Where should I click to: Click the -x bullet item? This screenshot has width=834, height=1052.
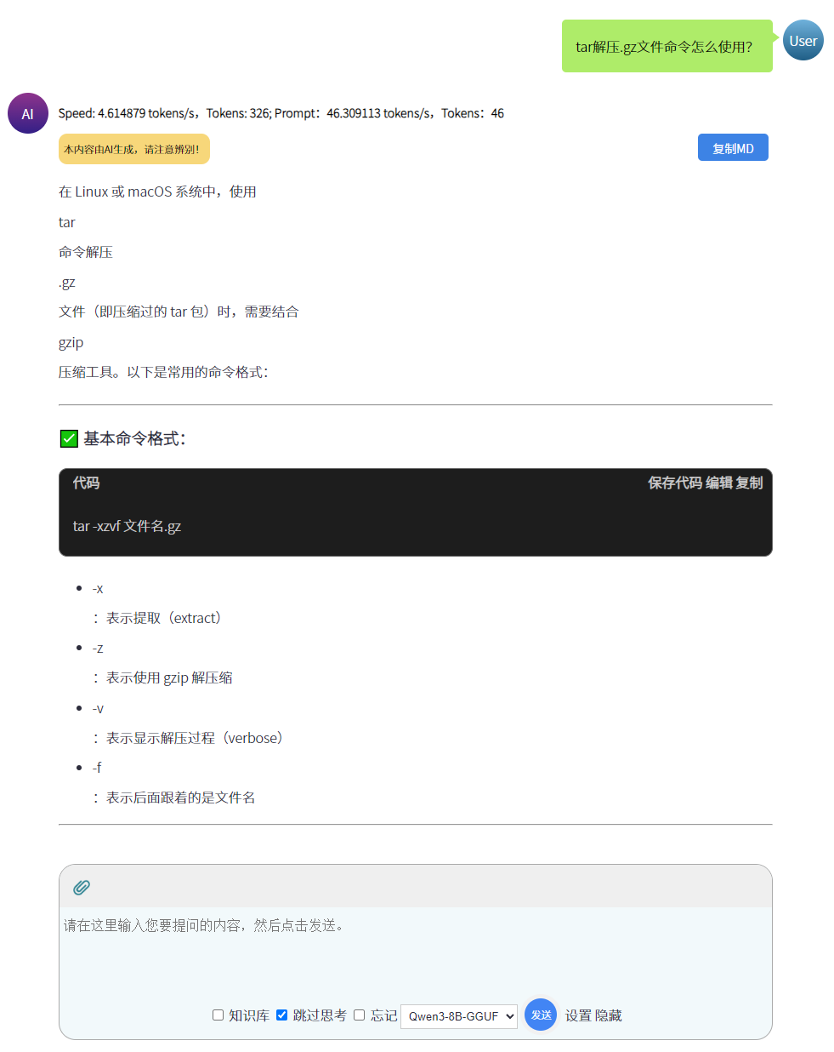point(98,588)
